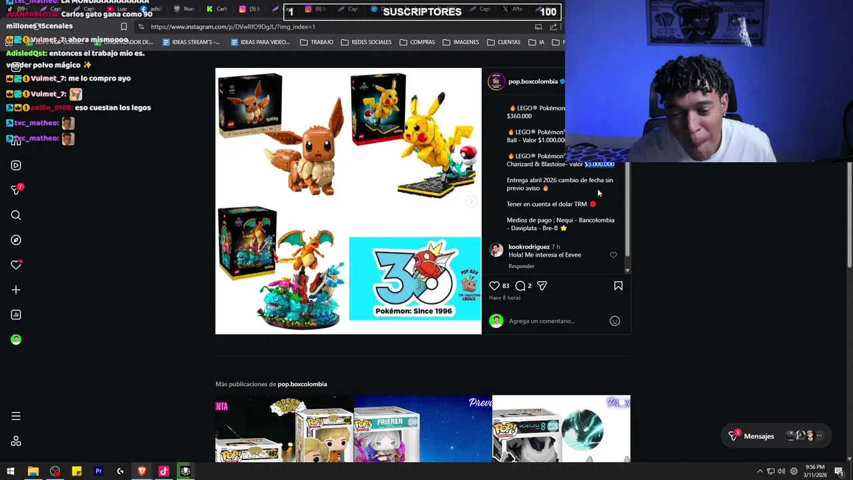
Task: Open notifications heart in sidebar
Action: click(16, 265)
